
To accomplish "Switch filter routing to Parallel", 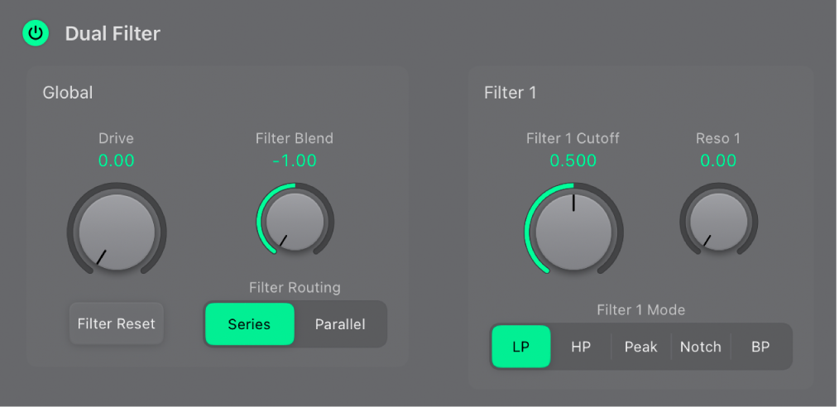I will (339, 323).
